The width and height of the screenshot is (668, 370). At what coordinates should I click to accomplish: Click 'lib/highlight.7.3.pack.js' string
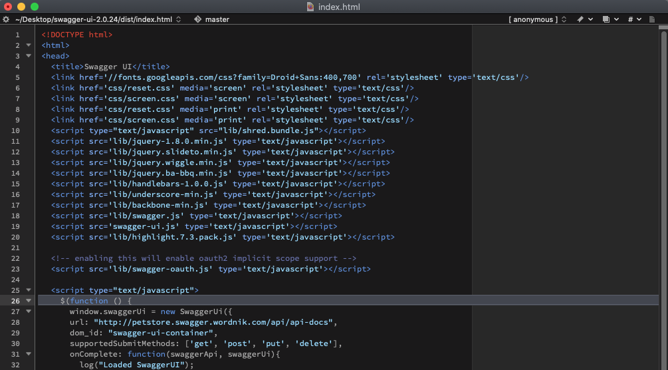coord(173,238)
